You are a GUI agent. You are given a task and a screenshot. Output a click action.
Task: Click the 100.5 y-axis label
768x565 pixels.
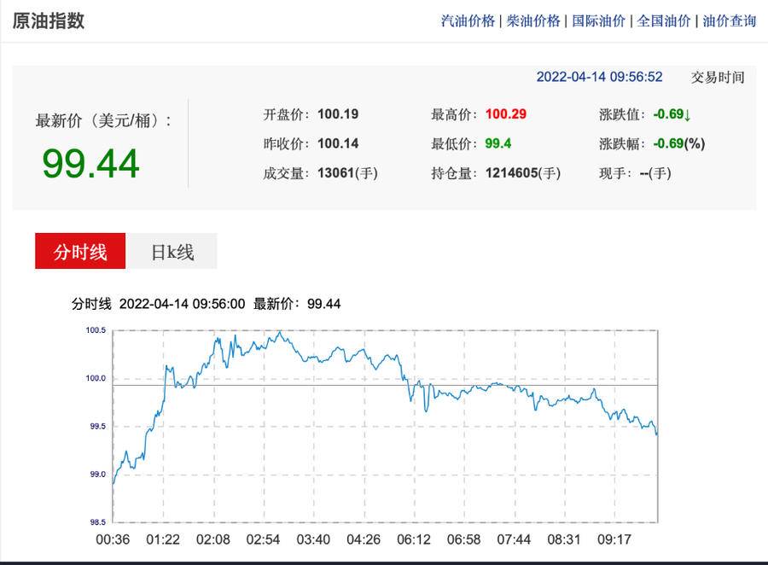point(96,330)
